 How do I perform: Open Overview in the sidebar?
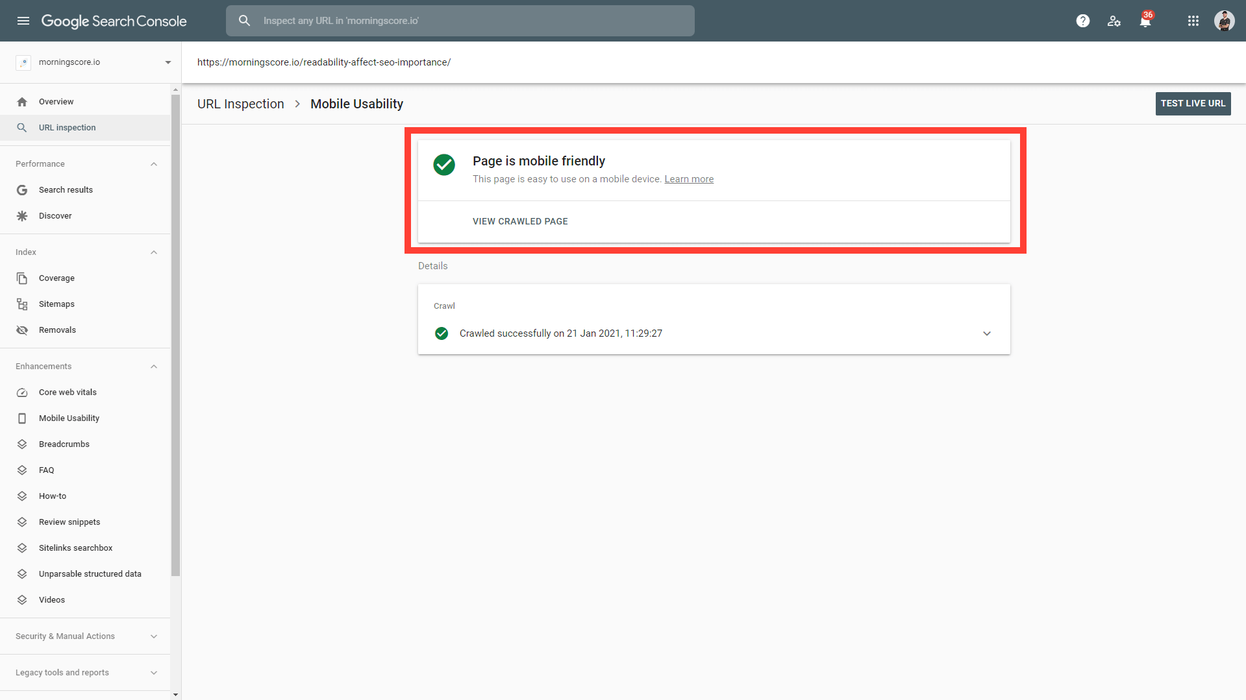(85, 102)
